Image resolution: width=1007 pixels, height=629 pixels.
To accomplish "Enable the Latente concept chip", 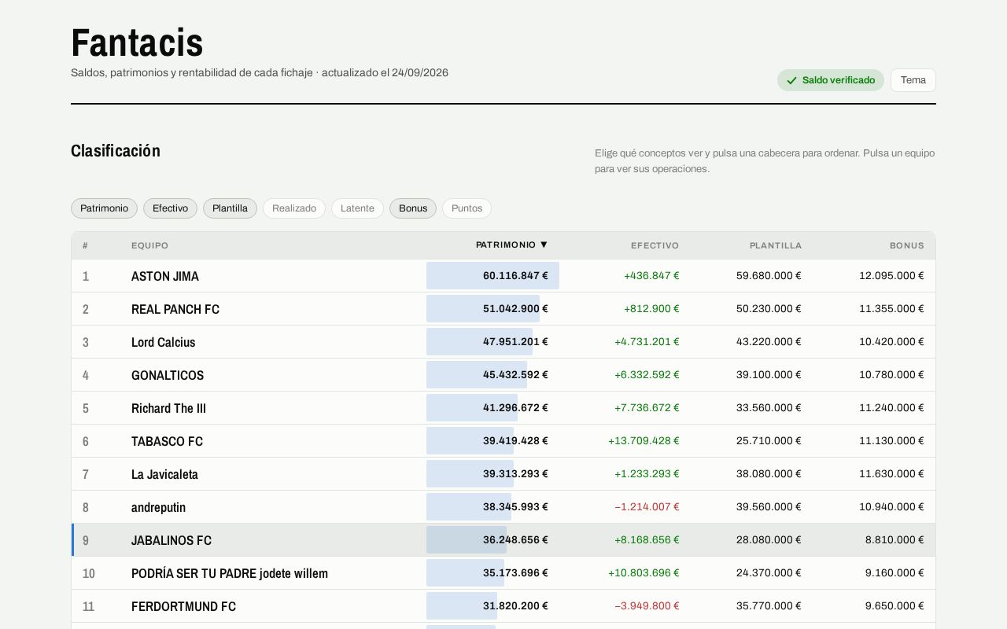I will point(357,208).
